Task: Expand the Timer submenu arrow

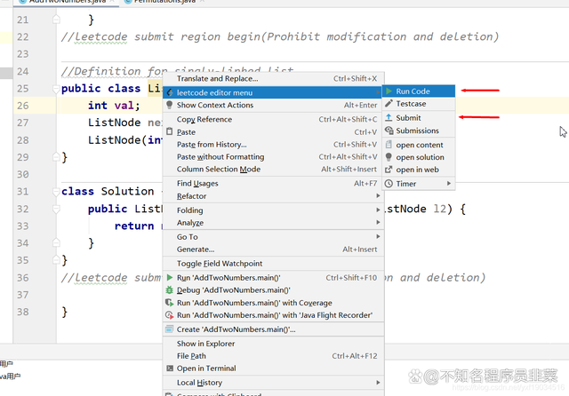Action: pos(449,183)
